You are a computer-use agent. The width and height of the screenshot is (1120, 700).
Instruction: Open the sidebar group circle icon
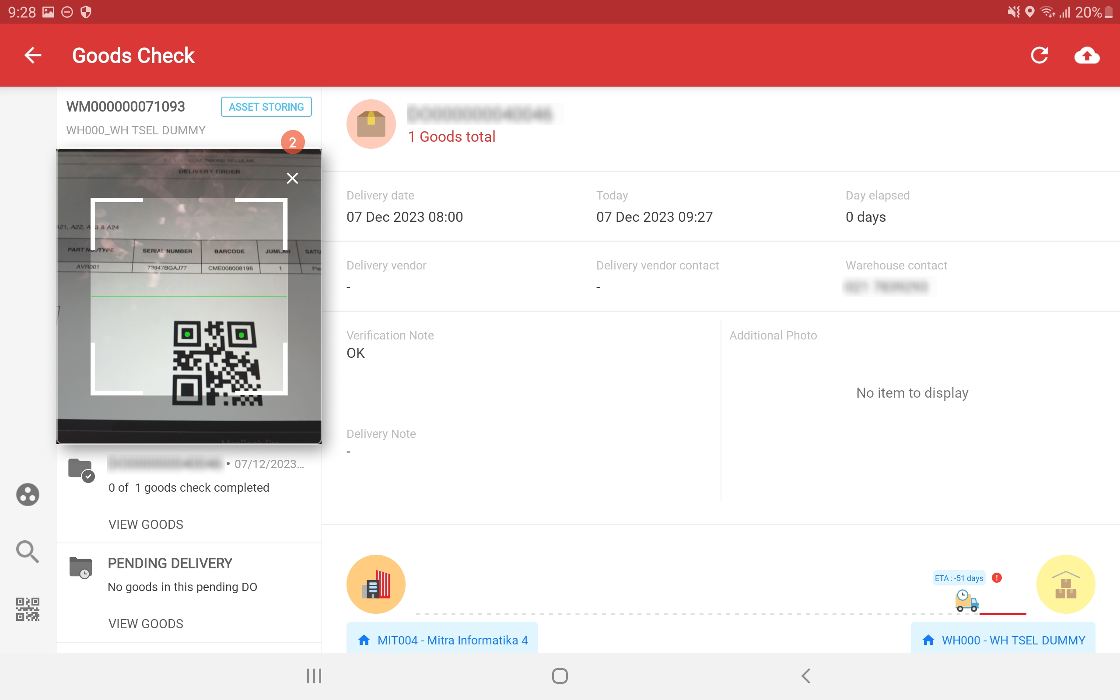(x=28, y=494)
